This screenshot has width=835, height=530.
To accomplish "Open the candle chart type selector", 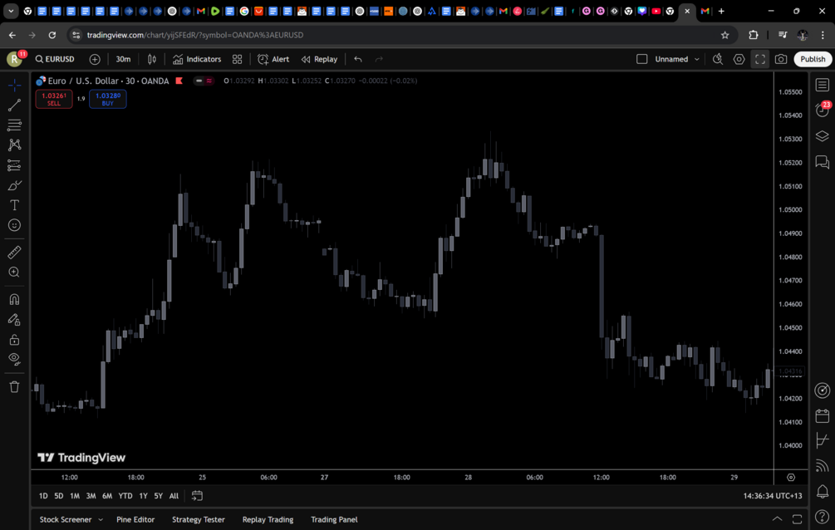I will [152, 59].
